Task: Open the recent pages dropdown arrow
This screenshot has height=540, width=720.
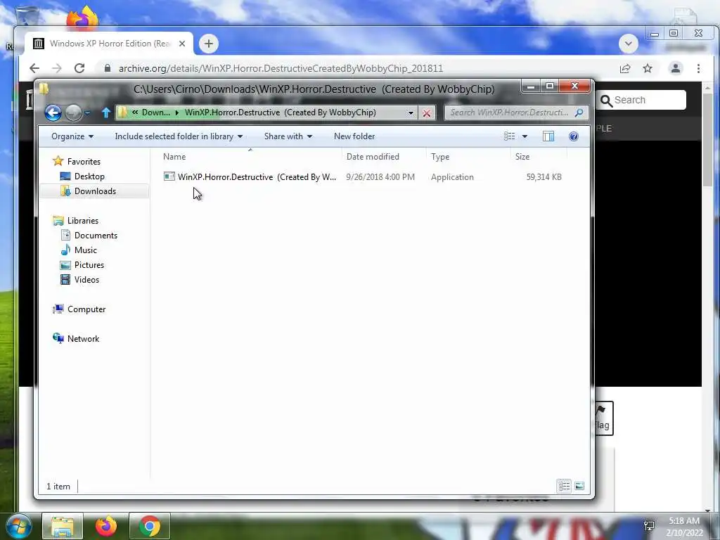Action: 87,112
